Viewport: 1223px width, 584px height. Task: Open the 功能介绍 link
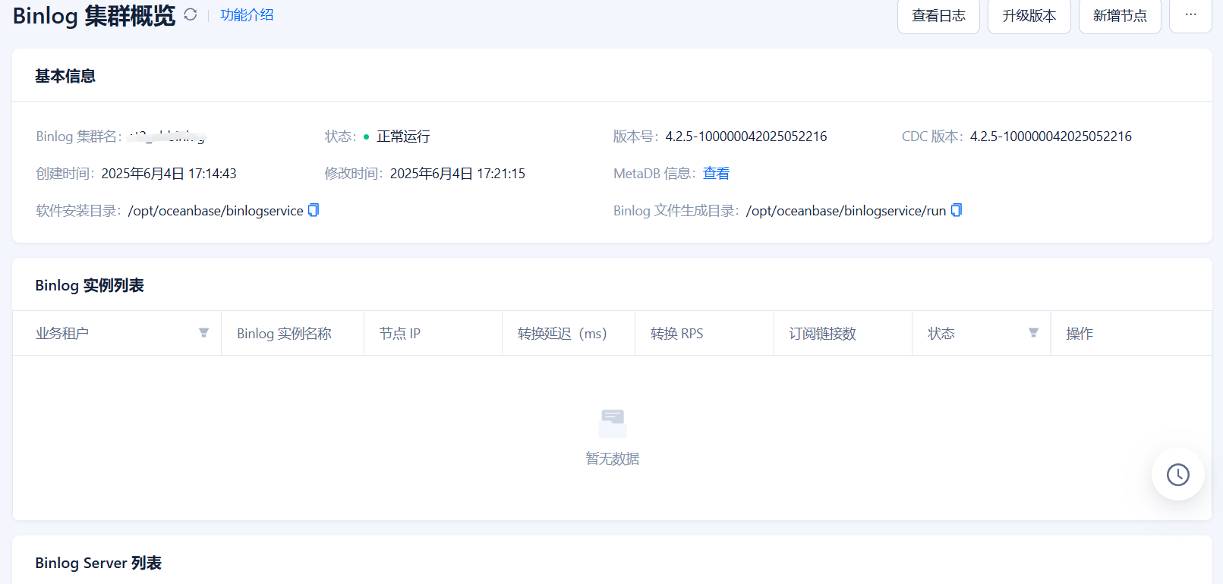pos(247,14)
